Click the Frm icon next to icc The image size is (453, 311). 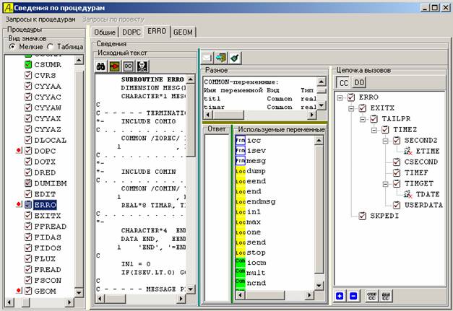tap(241, 141)
